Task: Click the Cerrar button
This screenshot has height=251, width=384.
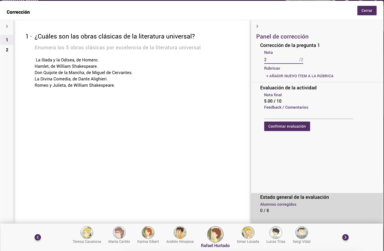Action: click(x=367, y=11)
